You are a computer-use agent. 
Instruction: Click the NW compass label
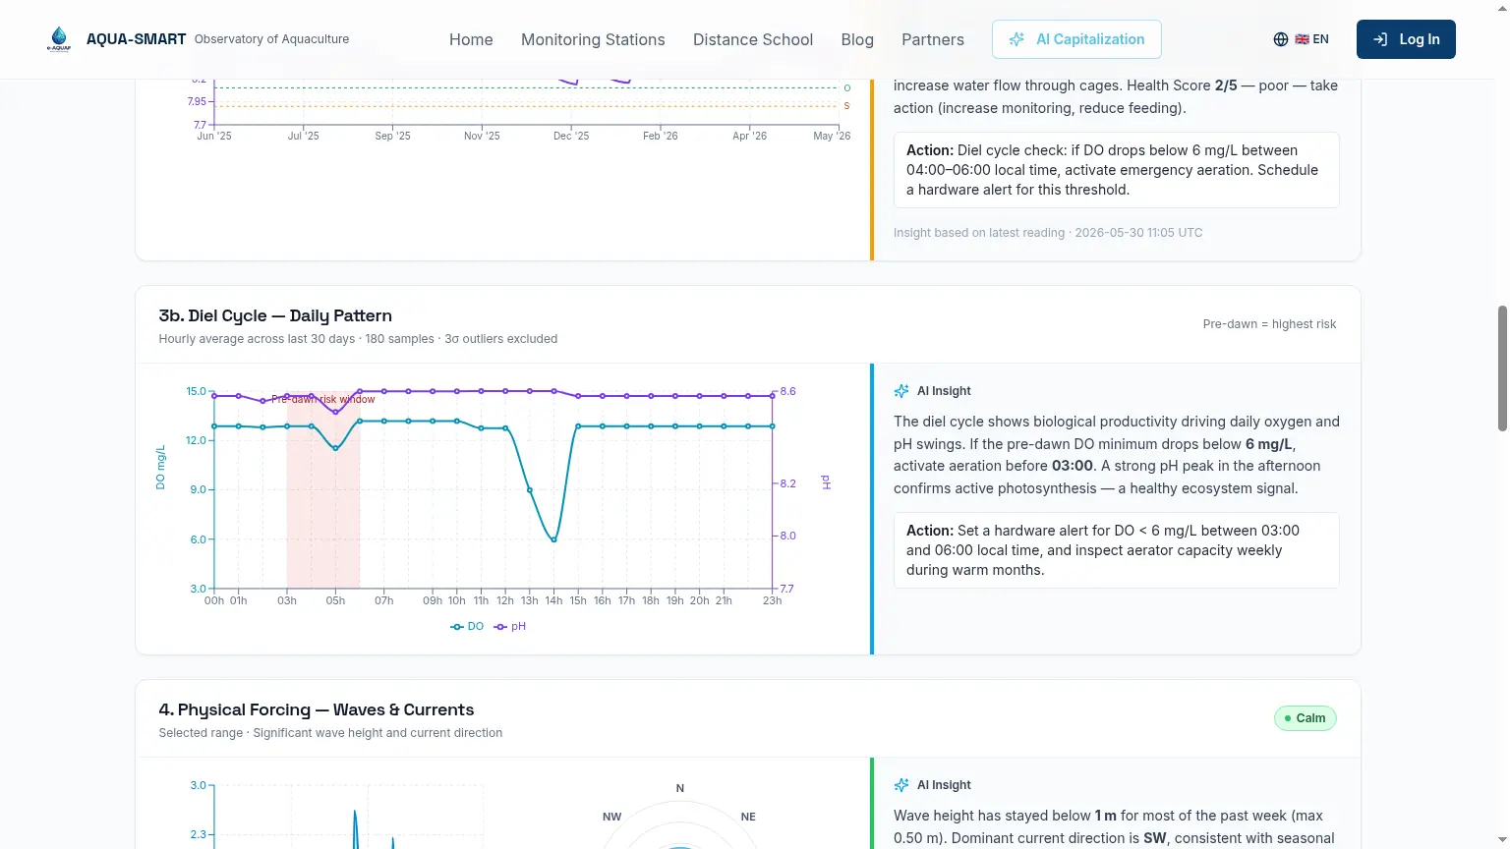coord(611,817)
